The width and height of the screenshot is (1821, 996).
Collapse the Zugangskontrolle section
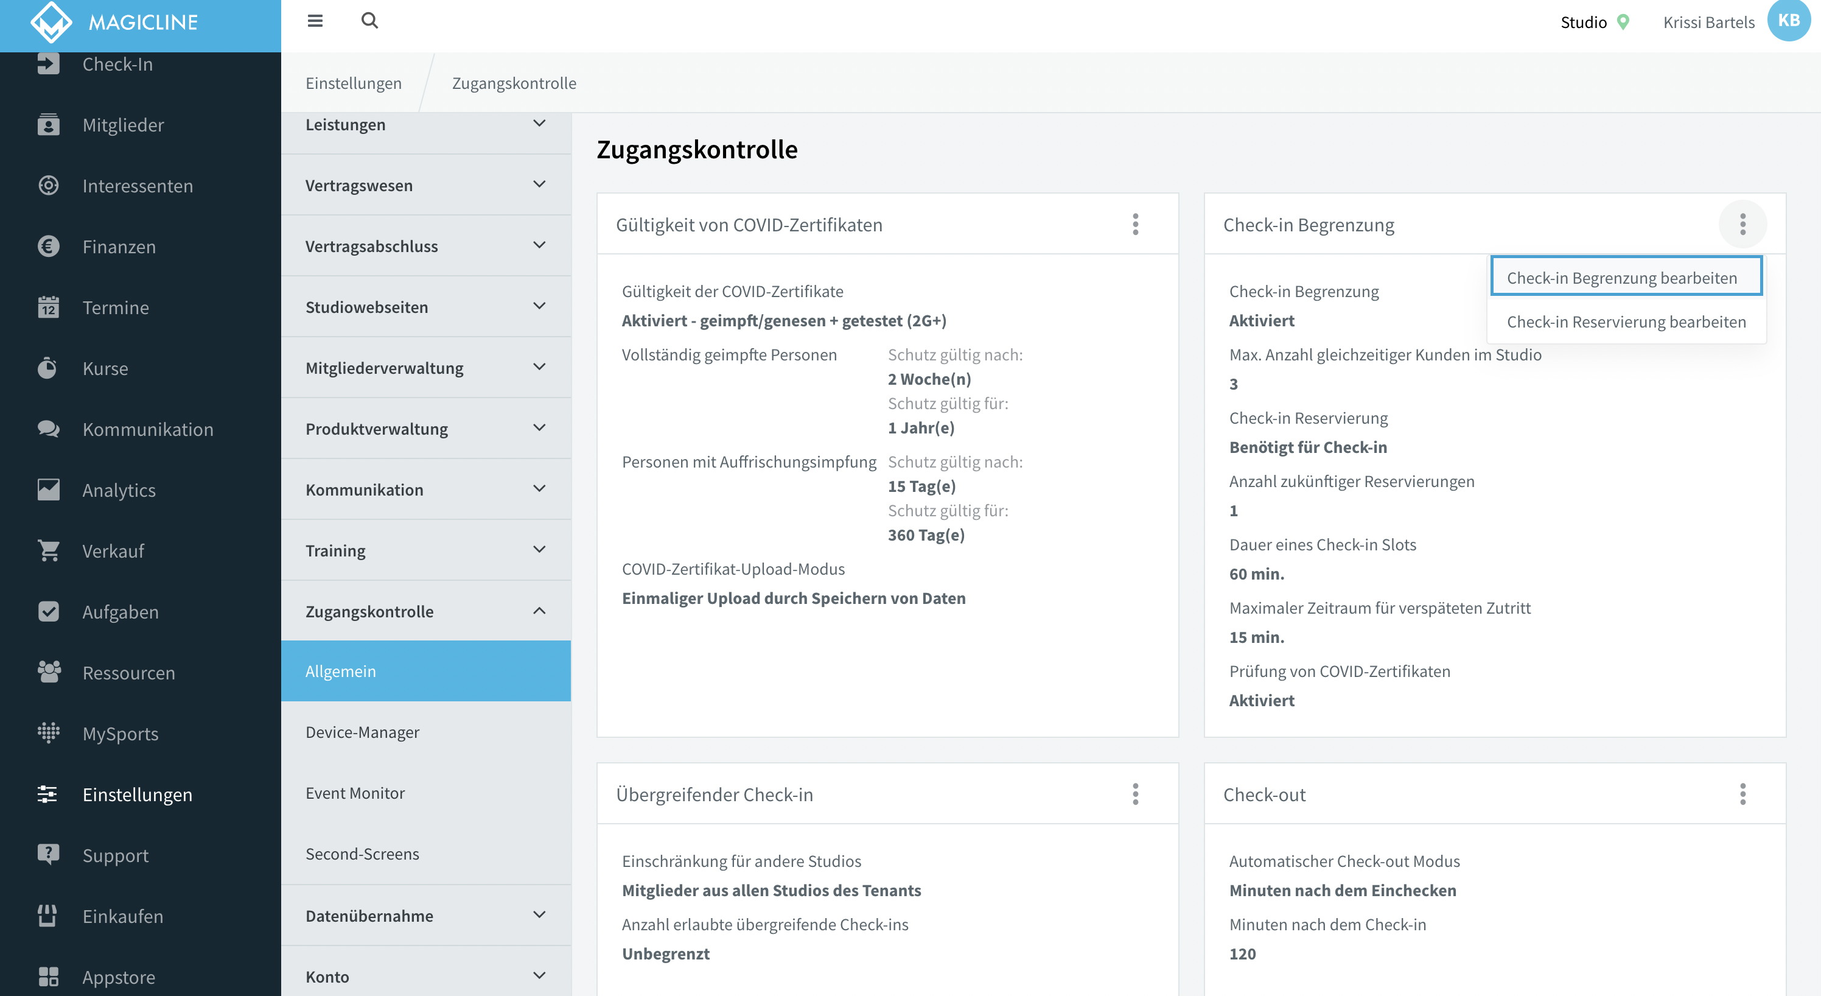(x=425, y=611)
